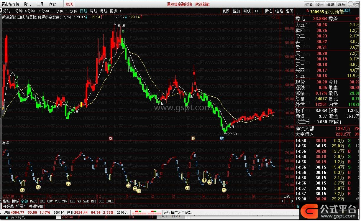Click the 61.61 high price label
The image size is (361, 221).
point(122,26)
